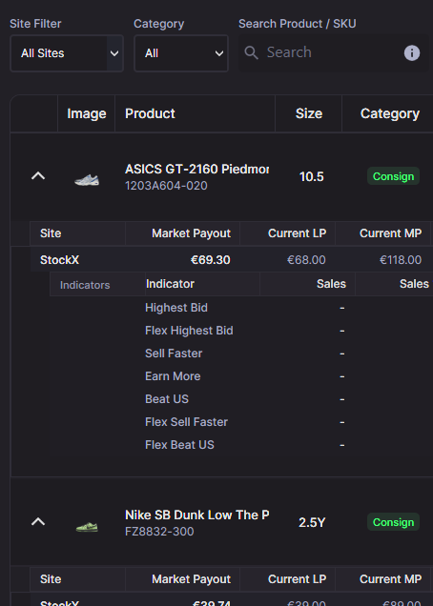Sort by Size column header
This screenshot has width=433, height=606.
(309, 113)
